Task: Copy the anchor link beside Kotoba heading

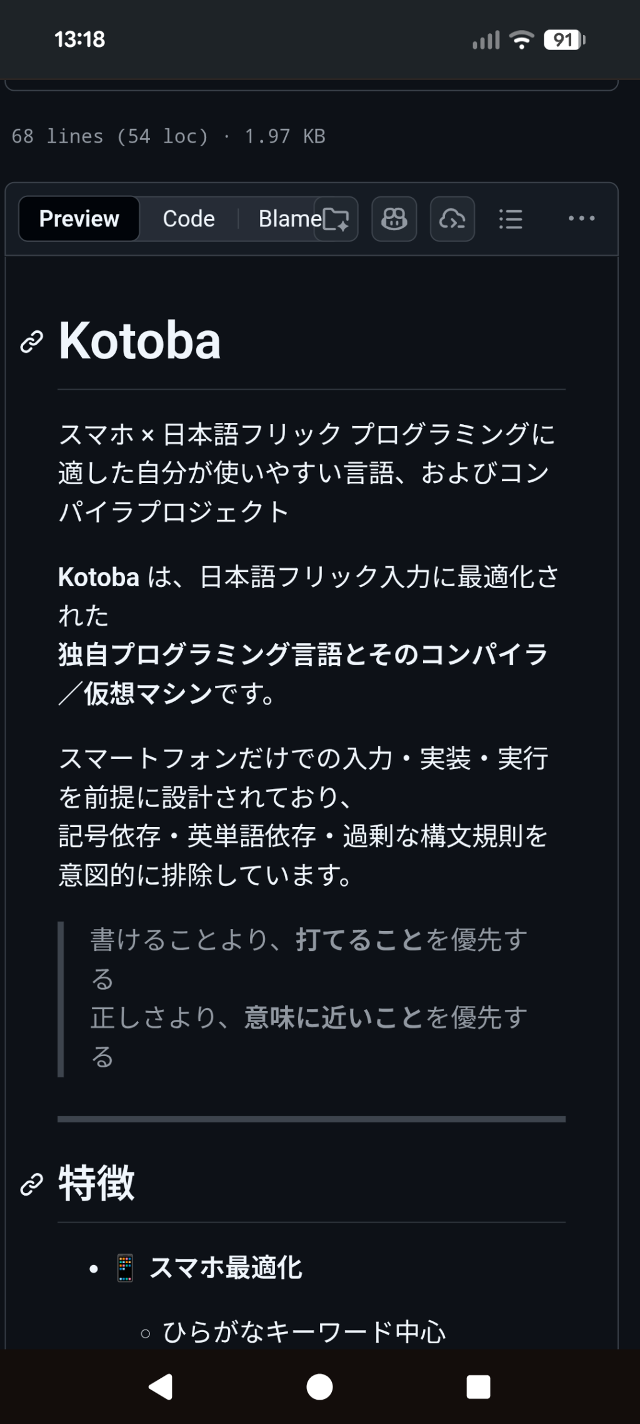Action: pyautogui.click(x=32, y=342)
